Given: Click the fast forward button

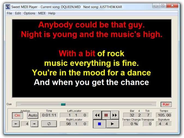Looking at the screenshot, I should coord(115,115).
